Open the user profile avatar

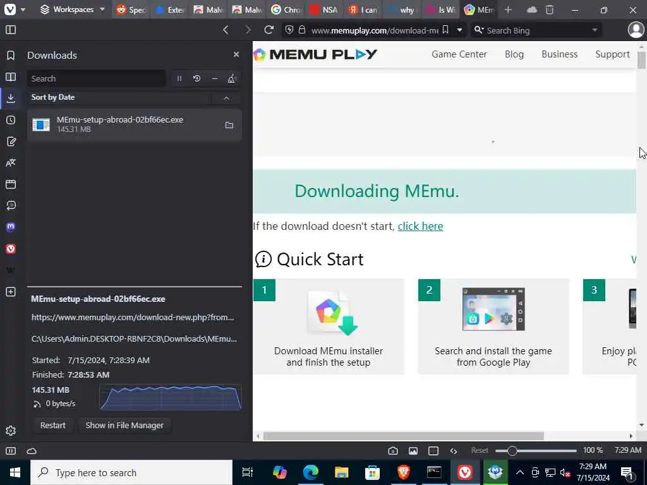pos(636,30)
